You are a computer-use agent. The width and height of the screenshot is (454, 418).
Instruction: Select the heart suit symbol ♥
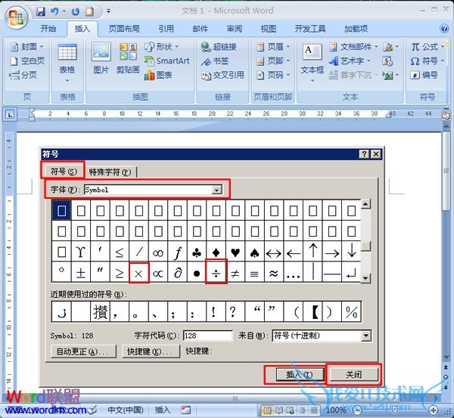[x=235, y=252]
